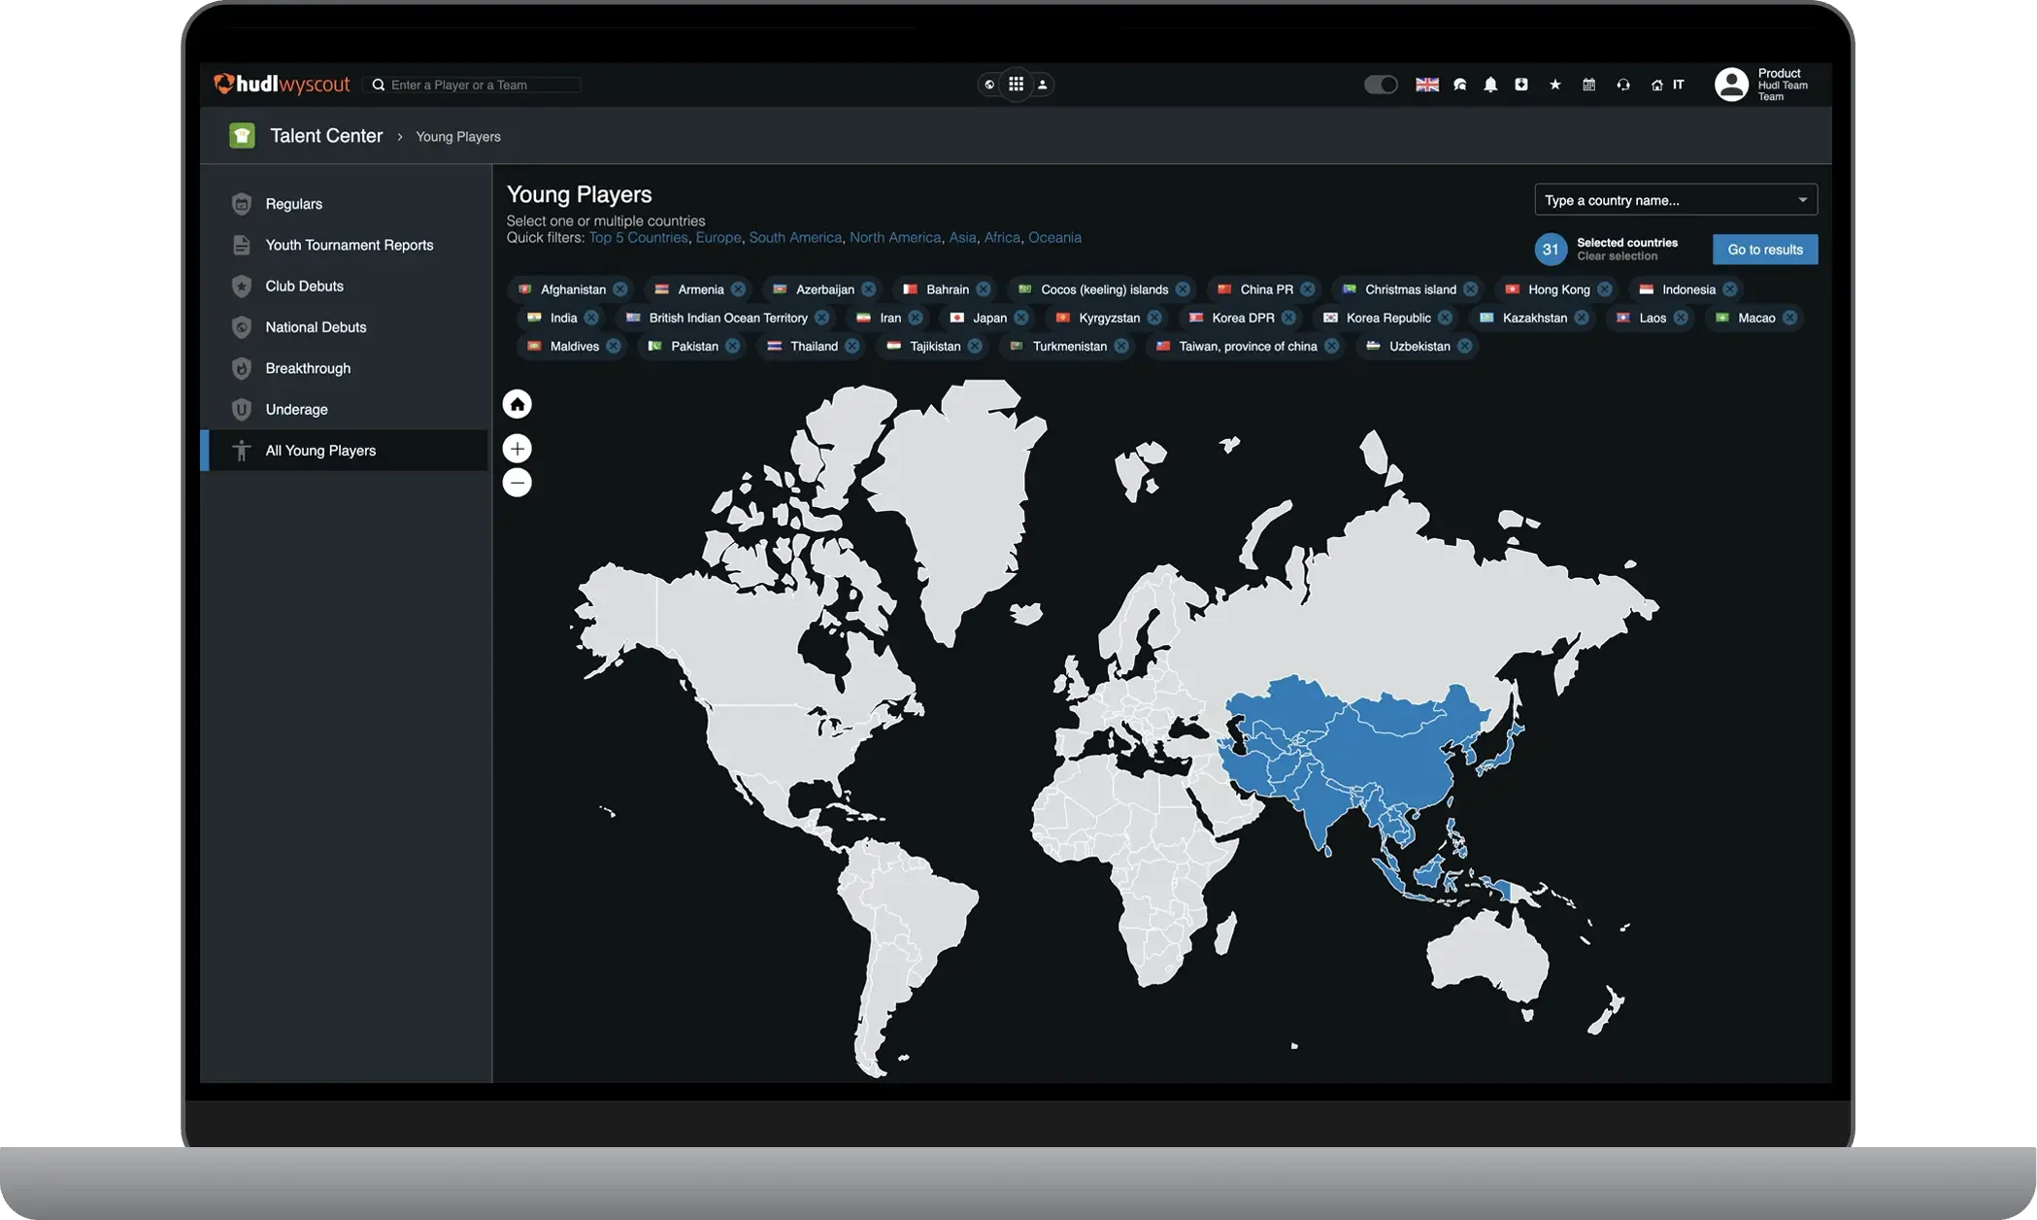Open the calendar icon in header

[1588, 85]
